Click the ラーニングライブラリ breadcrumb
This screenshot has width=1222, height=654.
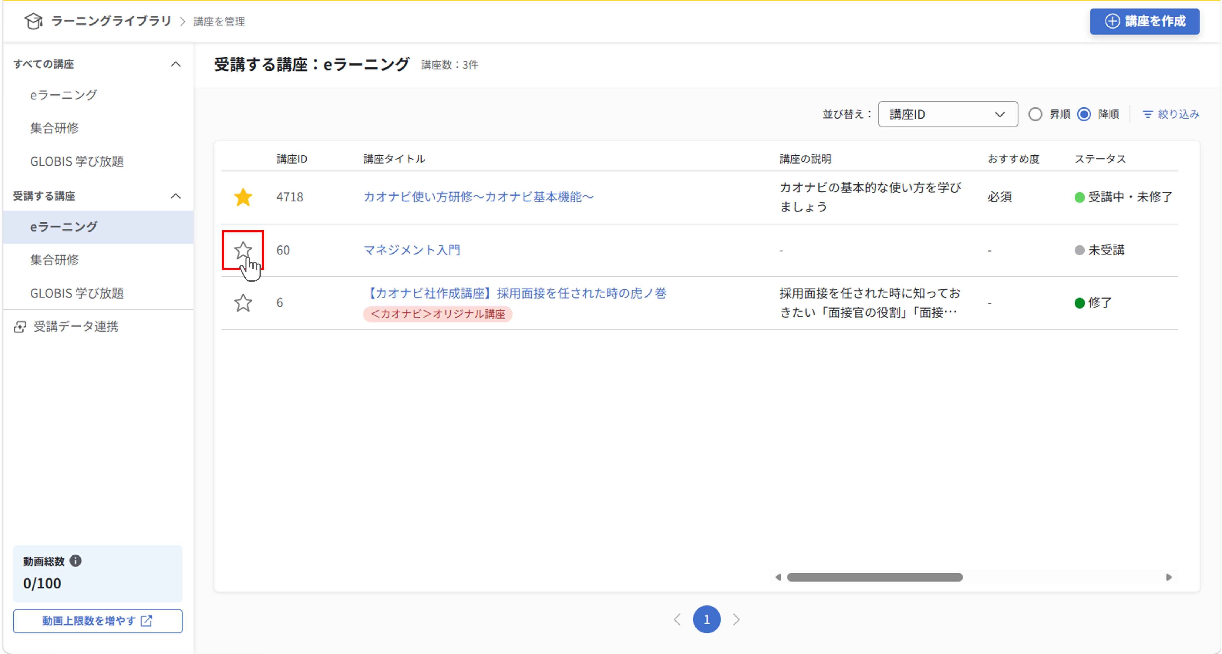(111, 21)
